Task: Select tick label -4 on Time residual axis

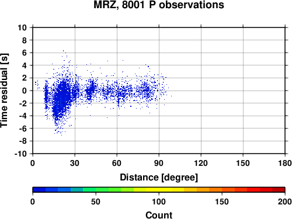Action: point(23,116)
